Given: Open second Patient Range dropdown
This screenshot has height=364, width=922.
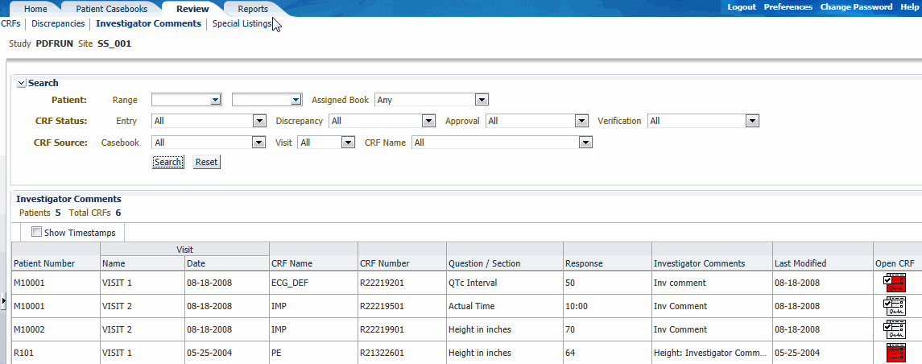Looking at the screenshot, I should coord(296,100).
